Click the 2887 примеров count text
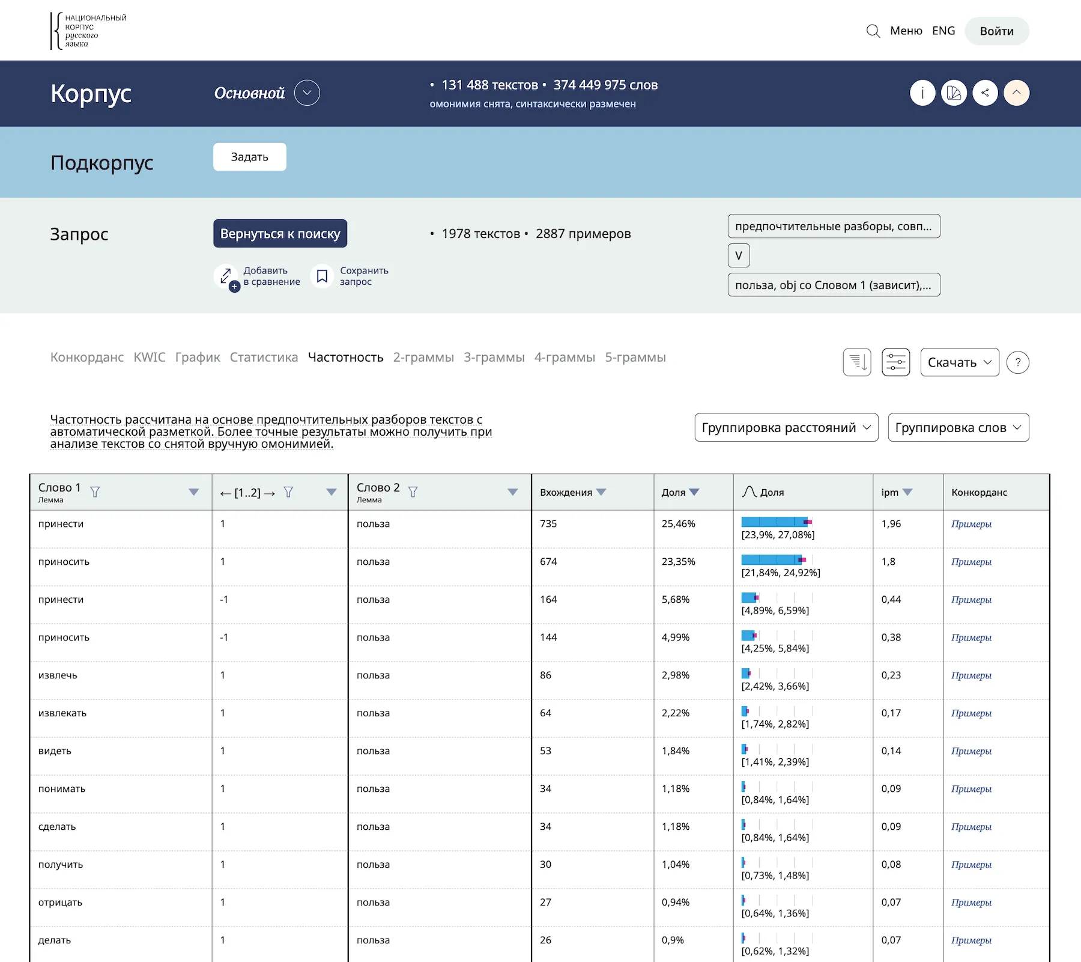Screen dimensions: 1081x962 coord(583,234)
